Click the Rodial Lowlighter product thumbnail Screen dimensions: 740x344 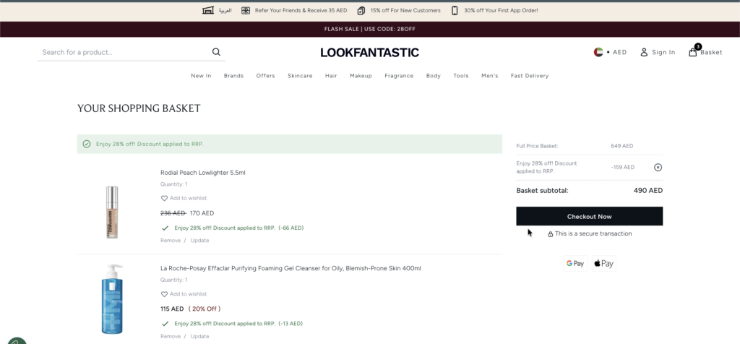[112, 212]
